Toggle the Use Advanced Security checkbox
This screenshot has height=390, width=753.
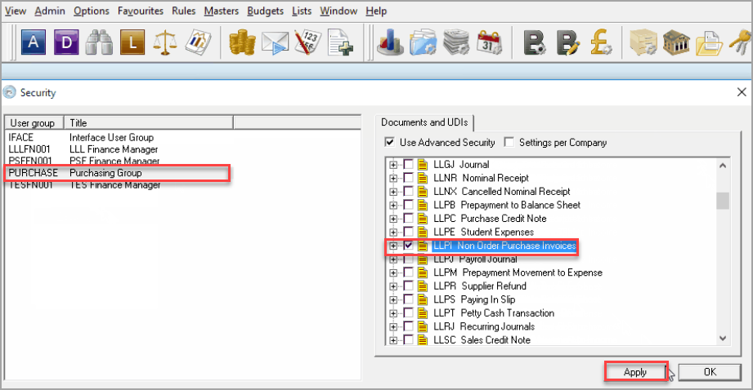click(390, 143)
